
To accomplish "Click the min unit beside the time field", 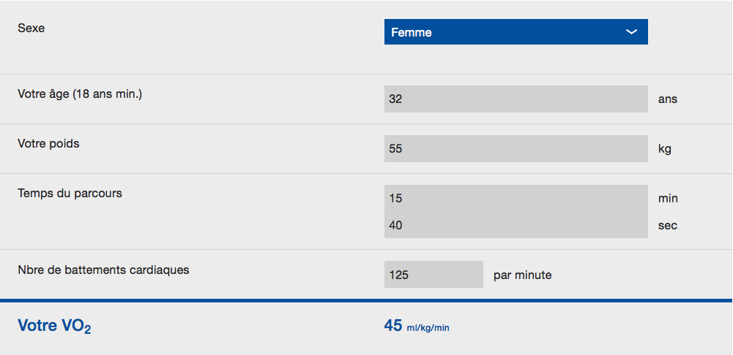I will tap(668, 198).
